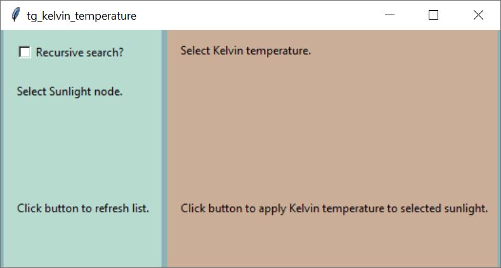Enable the Recursive search checkbox

(25, 52)
